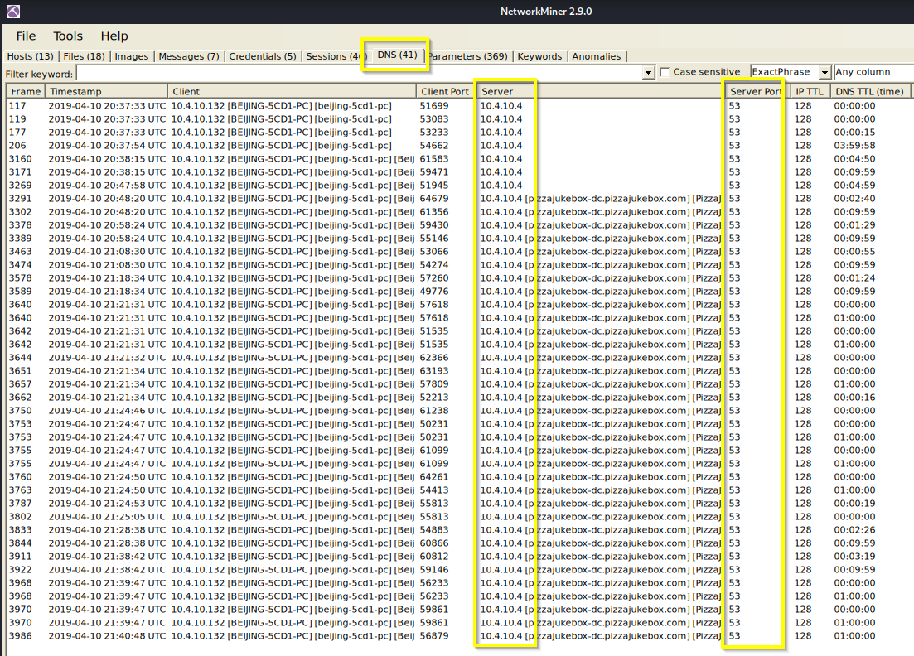
Task: Click the NetworkMiner app icon in title bar
Action: [12, 12]
